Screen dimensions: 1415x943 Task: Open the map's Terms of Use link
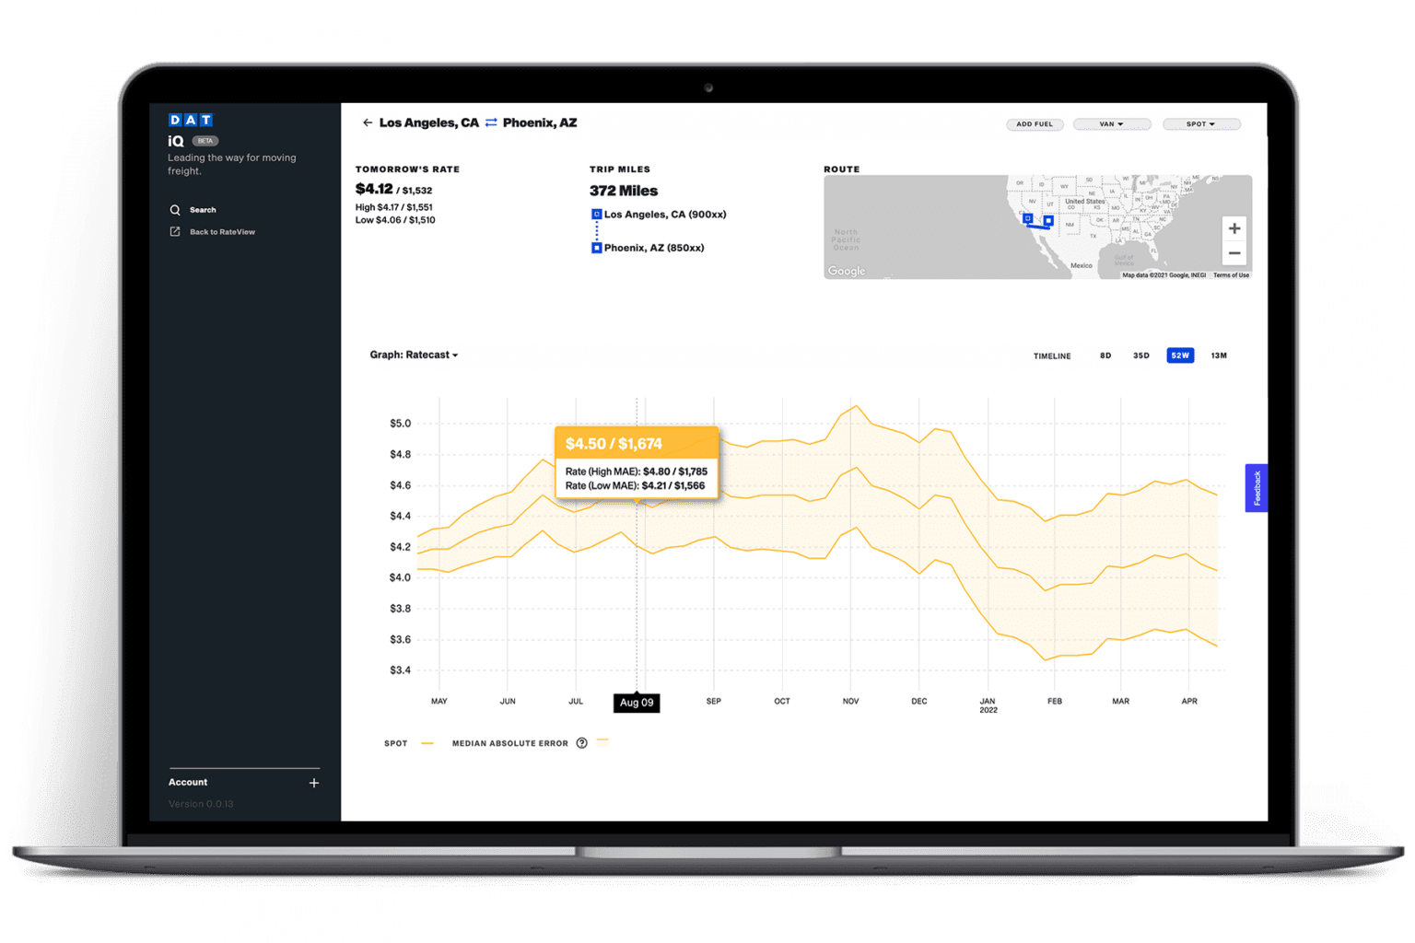pos(1231,274)
